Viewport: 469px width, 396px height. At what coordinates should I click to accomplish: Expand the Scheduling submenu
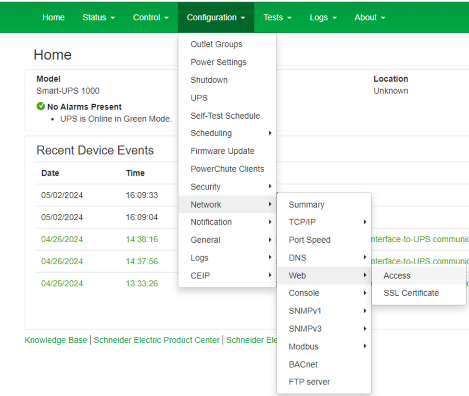click(227, 133)
